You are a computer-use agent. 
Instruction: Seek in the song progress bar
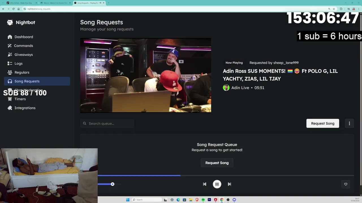coord(226,175)
